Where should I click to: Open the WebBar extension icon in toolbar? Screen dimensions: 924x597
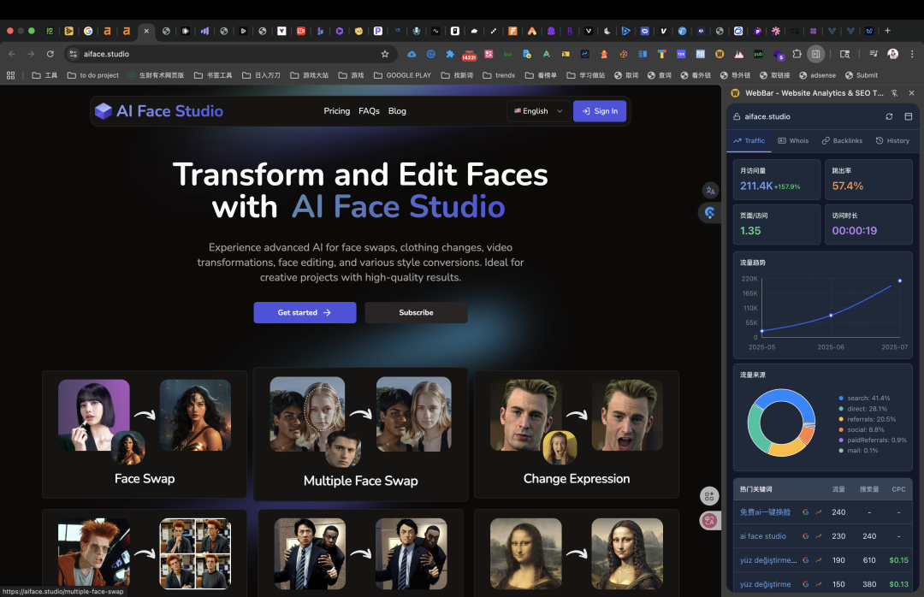(720, 54)
